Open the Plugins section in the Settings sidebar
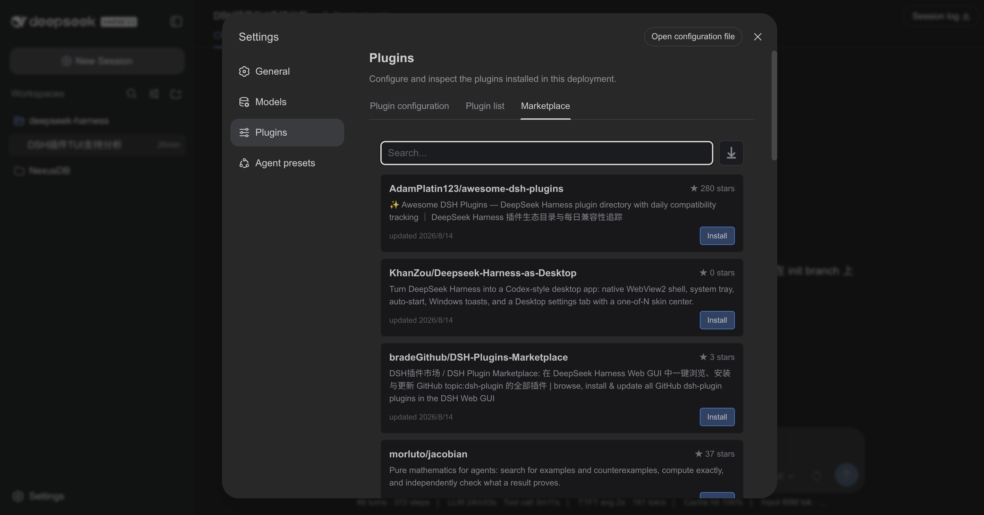984x515 pixels. pos(287,133)
